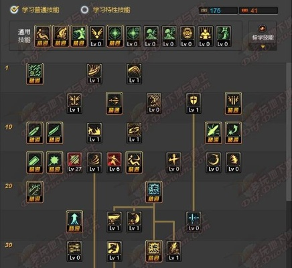Screen dimensions: 292x268
Task: Click the vertical scrollbar on the right
Action: (288, 132)
